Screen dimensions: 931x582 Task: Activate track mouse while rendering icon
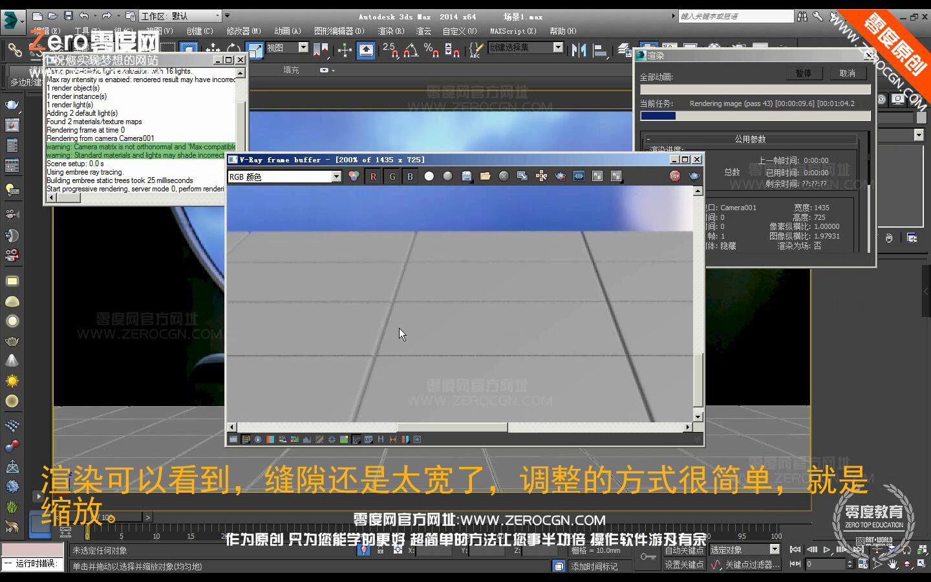(x=541, y=176)
